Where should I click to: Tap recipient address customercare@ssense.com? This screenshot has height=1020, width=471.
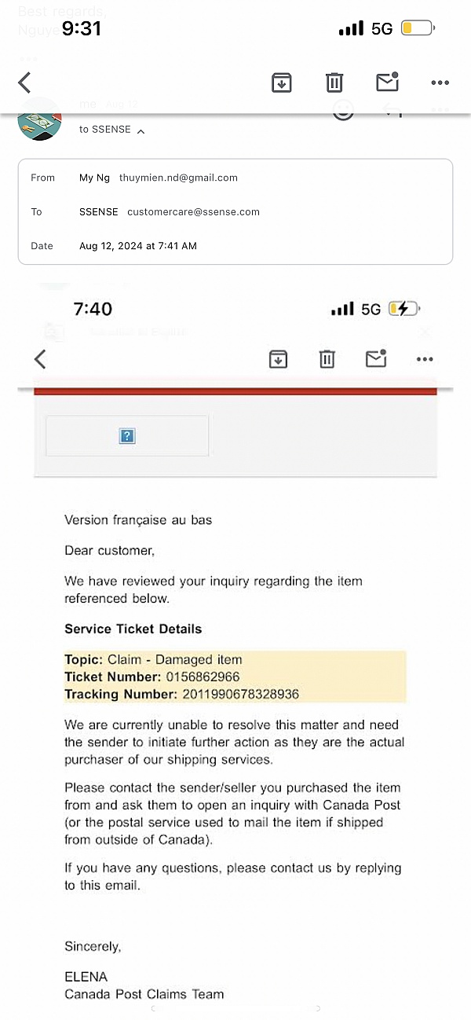pos(193,212)
